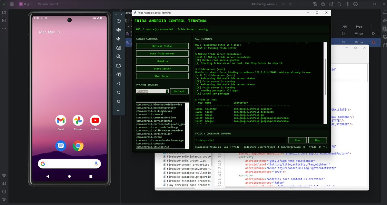Click the emulator power button
Viewport: 387px width, 205px height.
coord(119,21)
